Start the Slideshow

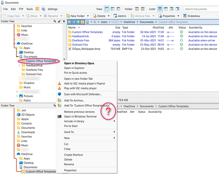(x=192, y=16)
